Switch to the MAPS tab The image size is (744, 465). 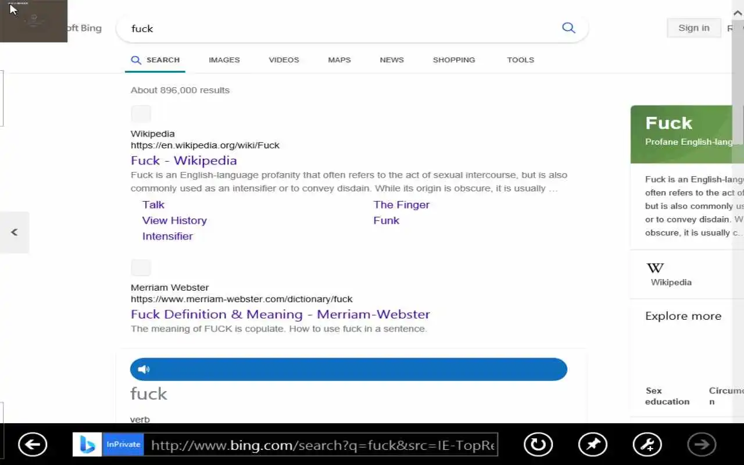click(x=339, y=60)
